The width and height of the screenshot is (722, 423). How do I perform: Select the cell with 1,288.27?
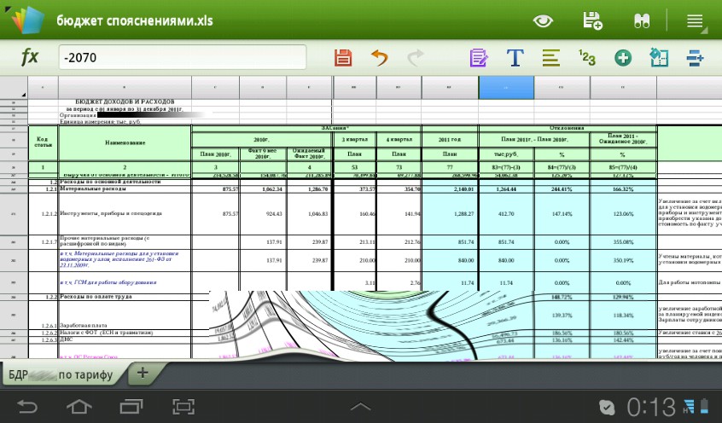click(450, 214)
